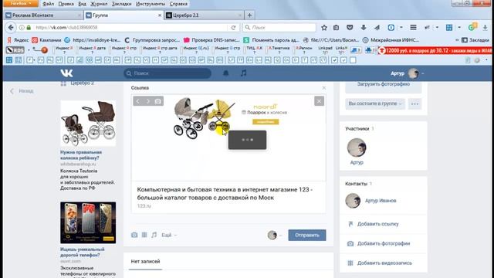Screen dimensions: 494x278
Task: Expand the Ещё attachments dropdown
Action: pos(169,235)
